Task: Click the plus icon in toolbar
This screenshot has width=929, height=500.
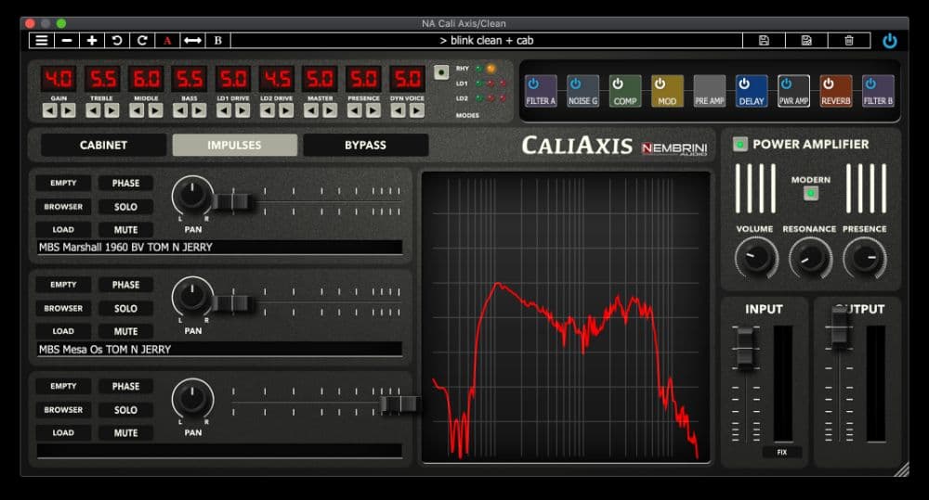Action: pyautogui.click(x=92, y=40)
